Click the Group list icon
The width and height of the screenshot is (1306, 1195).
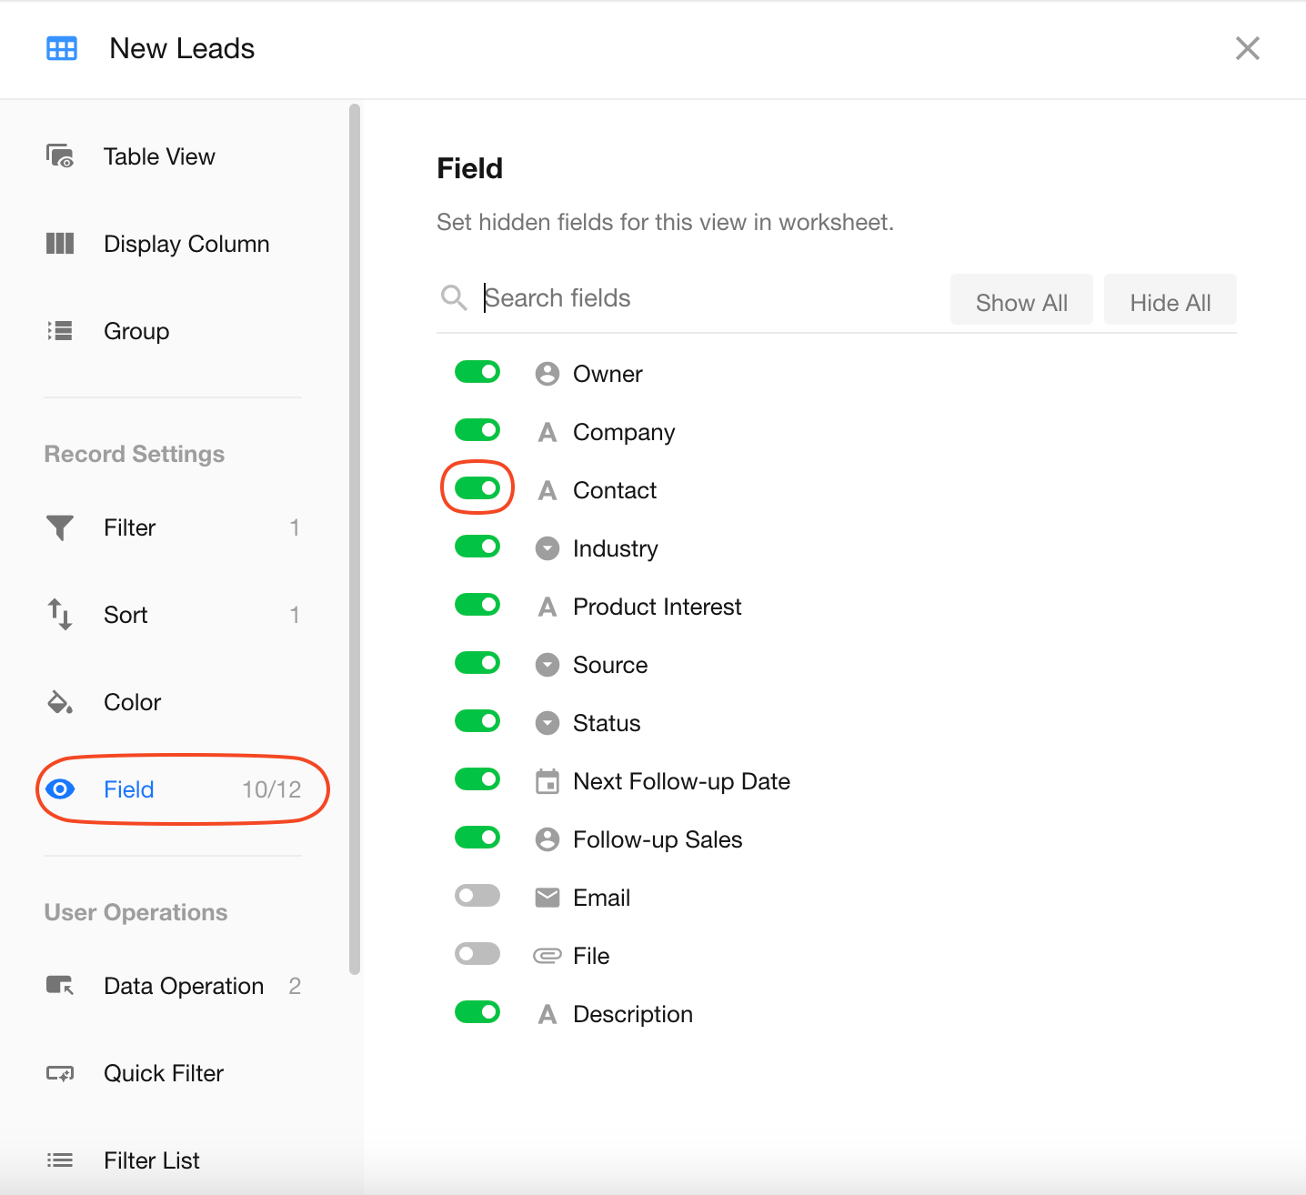(60, 331)
